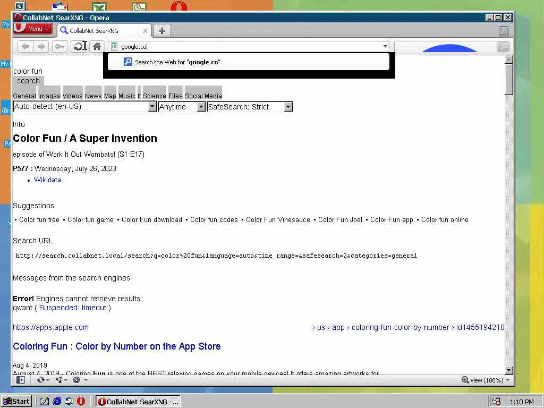Switch to the Social Media category
The height and width of the screenshot is (408, 544).
[203, 96]
